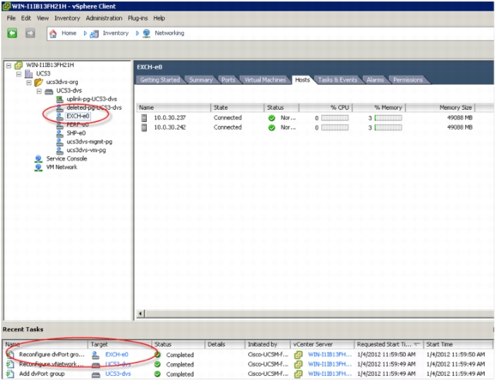The image size is (496, 382).
Task: Click the Inventory icon in breadcrumb
Action: [94, 33]
